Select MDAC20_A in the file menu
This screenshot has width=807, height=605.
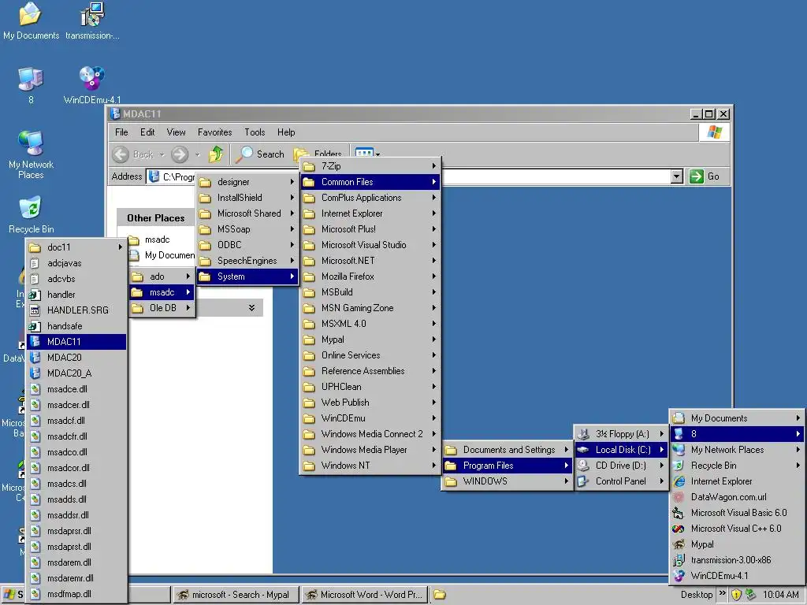(x=76, y=373)
